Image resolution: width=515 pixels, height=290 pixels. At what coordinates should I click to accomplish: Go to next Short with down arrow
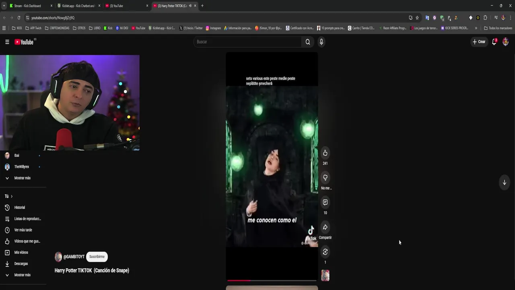coord(504,182)
